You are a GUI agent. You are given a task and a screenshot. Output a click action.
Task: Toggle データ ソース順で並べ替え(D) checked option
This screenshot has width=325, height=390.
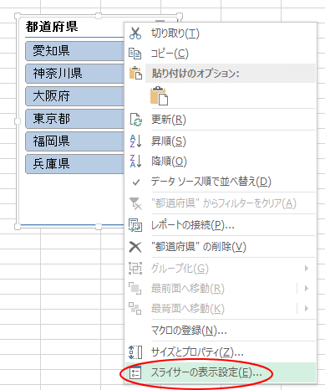click(x=221, y=182)
